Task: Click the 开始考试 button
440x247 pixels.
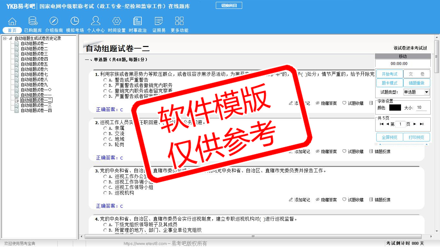Action: point(389,74)
